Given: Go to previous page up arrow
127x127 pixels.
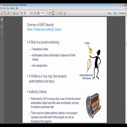Looking at the screenshot, I should point(22,13).
